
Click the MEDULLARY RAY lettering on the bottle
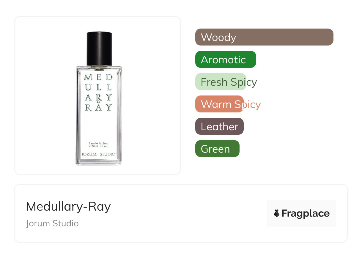pos(98,92)
